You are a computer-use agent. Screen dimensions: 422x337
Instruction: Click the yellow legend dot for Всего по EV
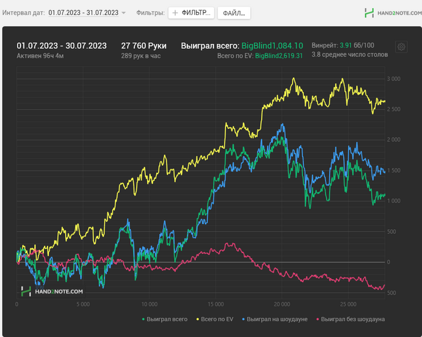[198, 320]
